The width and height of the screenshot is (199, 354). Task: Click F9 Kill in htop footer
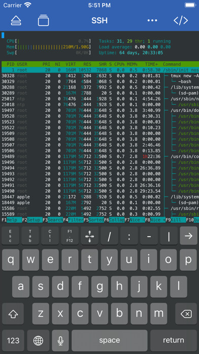pyautogui.click(x=176, y=220)
